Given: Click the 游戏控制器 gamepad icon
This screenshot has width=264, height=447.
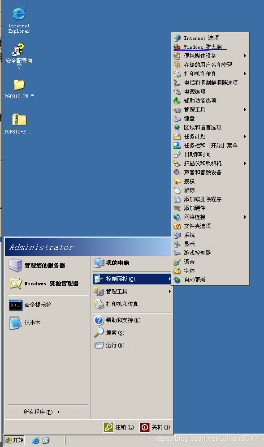Looking at the screenshot, I should point(177,253).
